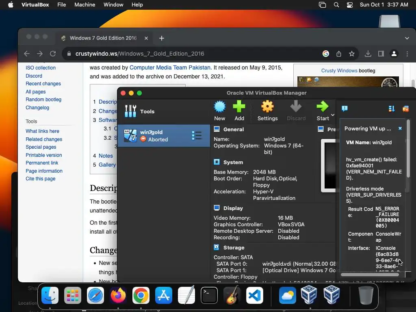Click the New VM toolbar icon
Screen dimensions: 416x312
220,107
